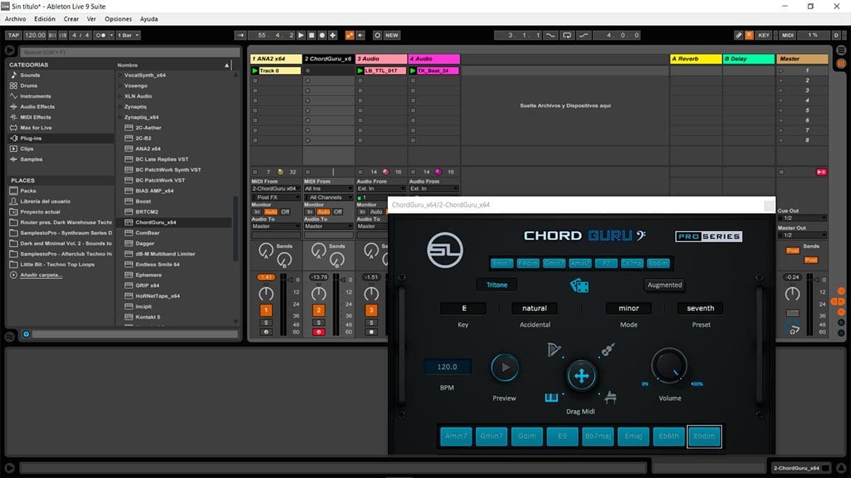851x478 pixels.
Task: Open the Archivo menu
Action: 15,19
